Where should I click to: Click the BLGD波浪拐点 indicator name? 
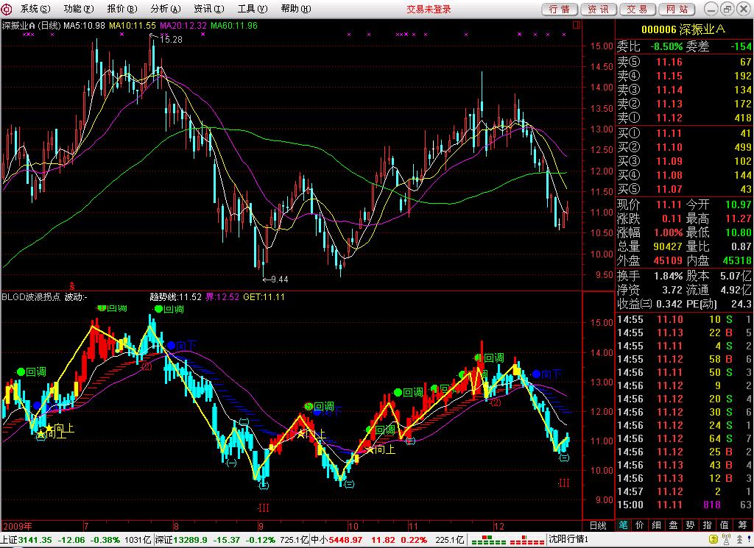[31, 297]
